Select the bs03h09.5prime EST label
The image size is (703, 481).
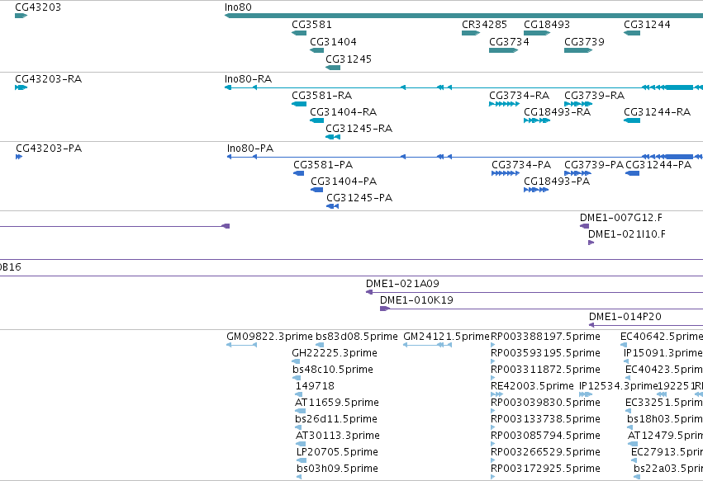pos(337,469)
